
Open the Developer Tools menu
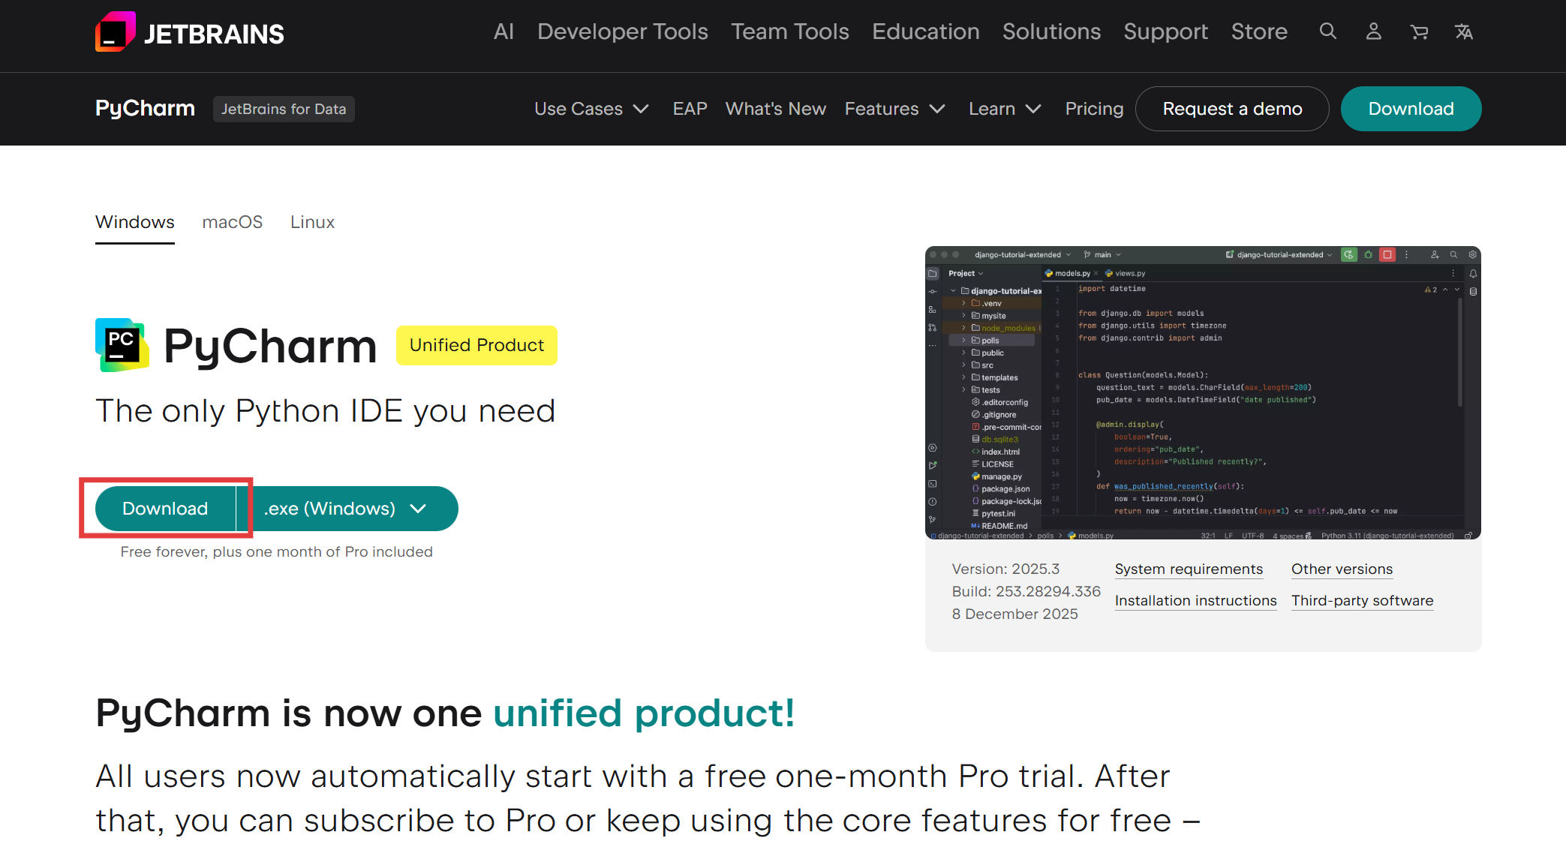(622, 32)
